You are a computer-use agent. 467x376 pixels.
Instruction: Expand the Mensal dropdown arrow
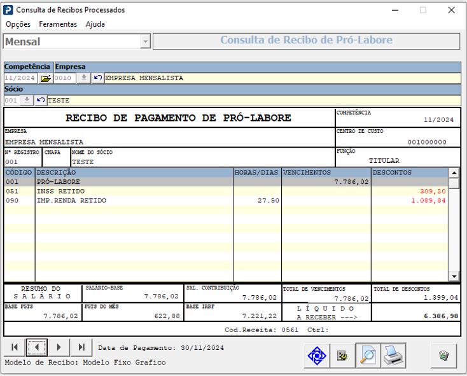point(145,41)
